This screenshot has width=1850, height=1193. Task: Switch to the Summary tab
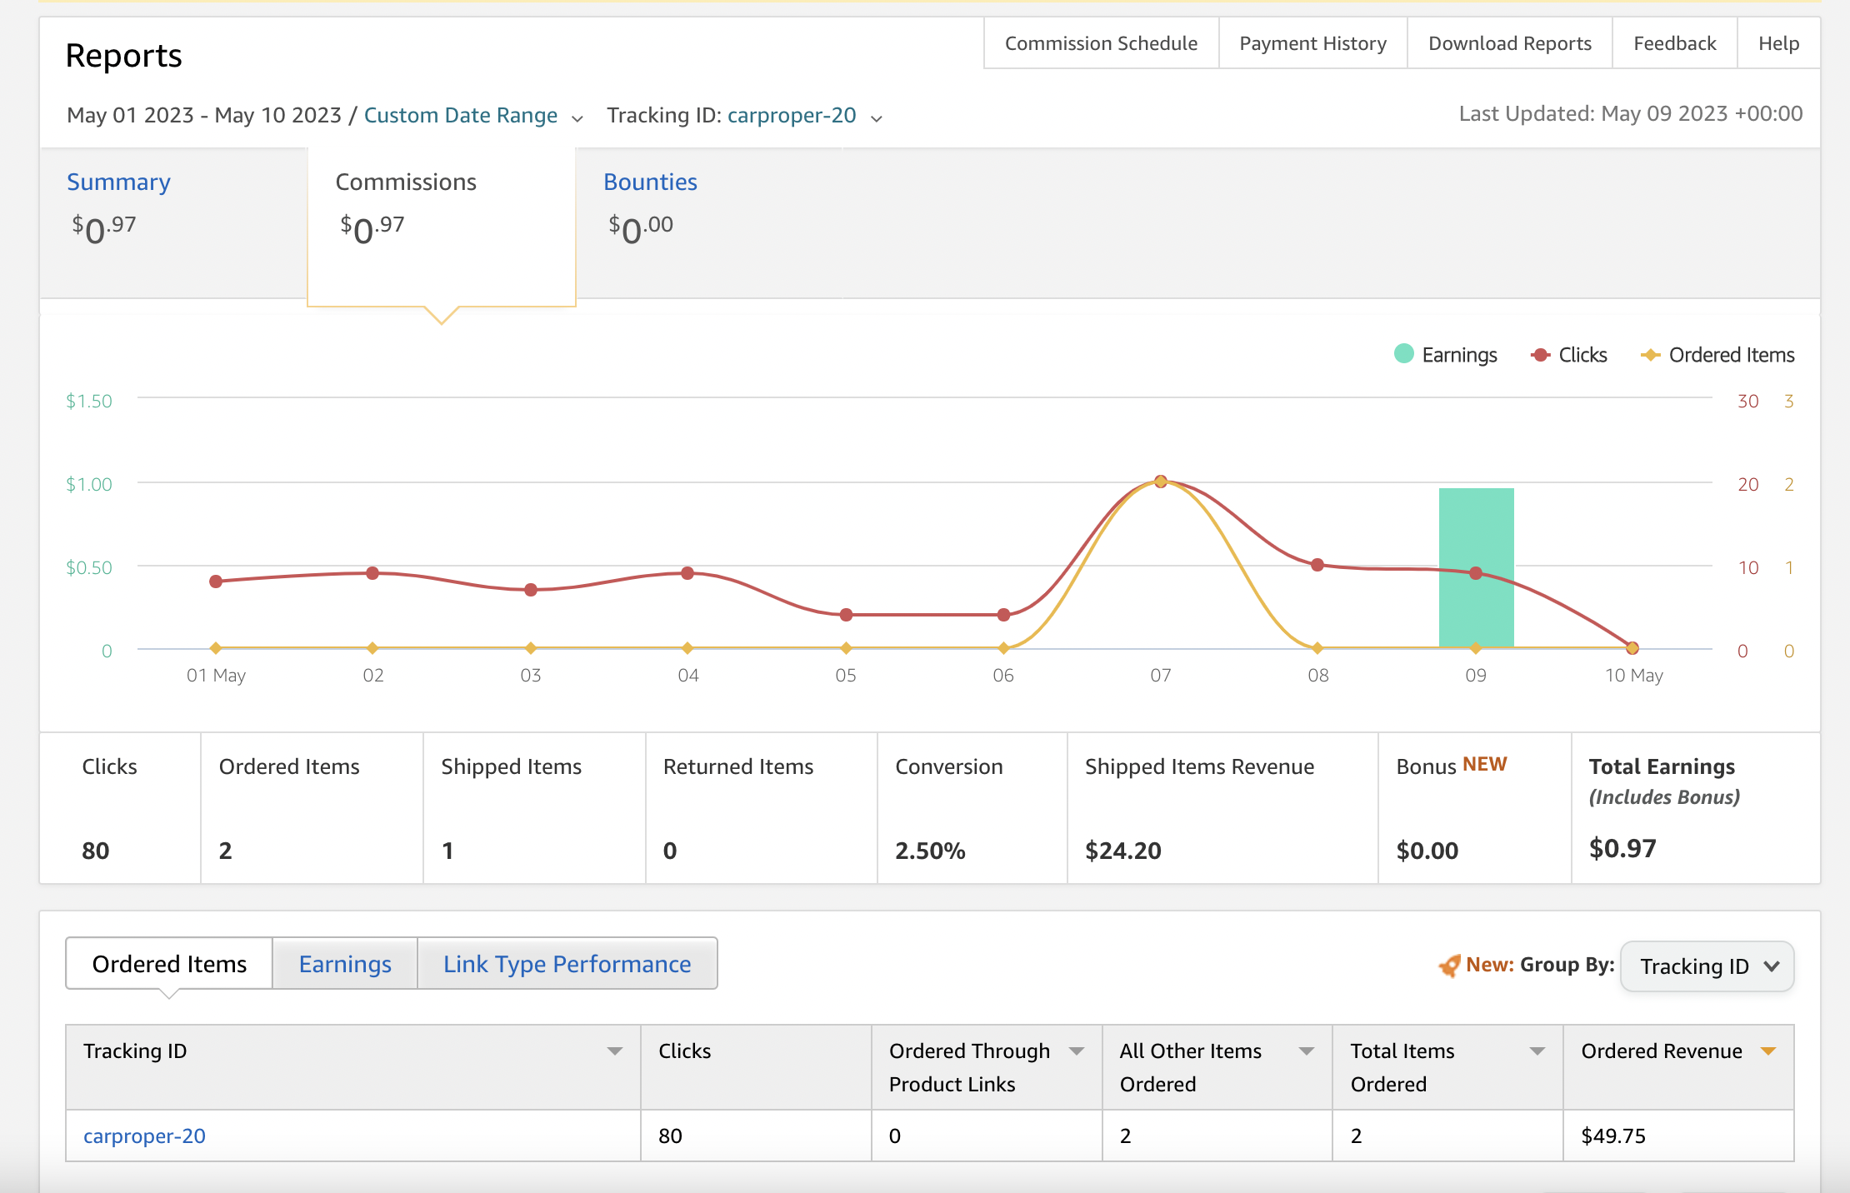click(173, 223)
